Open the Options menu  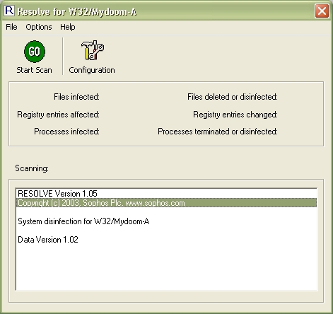[x=39, y=27]
